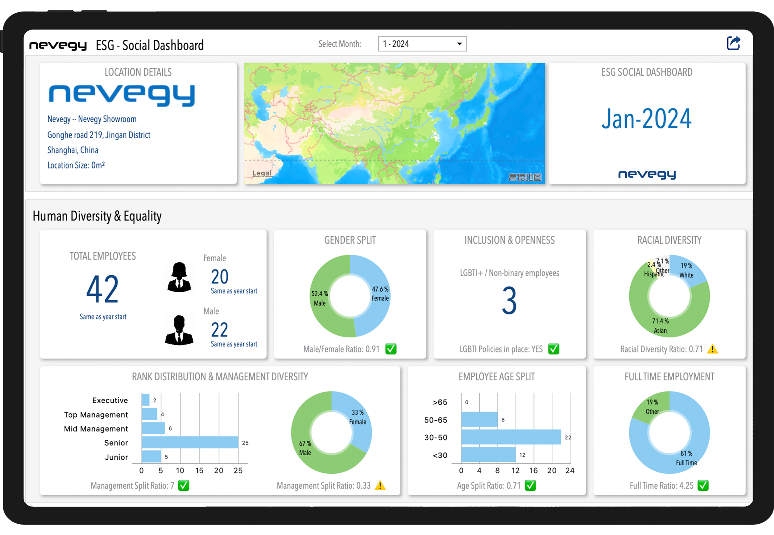Image resolution: width=774 pixels, height=535 pixels.
Task: Click the LGBTI+ employee count 3
Action: pos(509,300)
